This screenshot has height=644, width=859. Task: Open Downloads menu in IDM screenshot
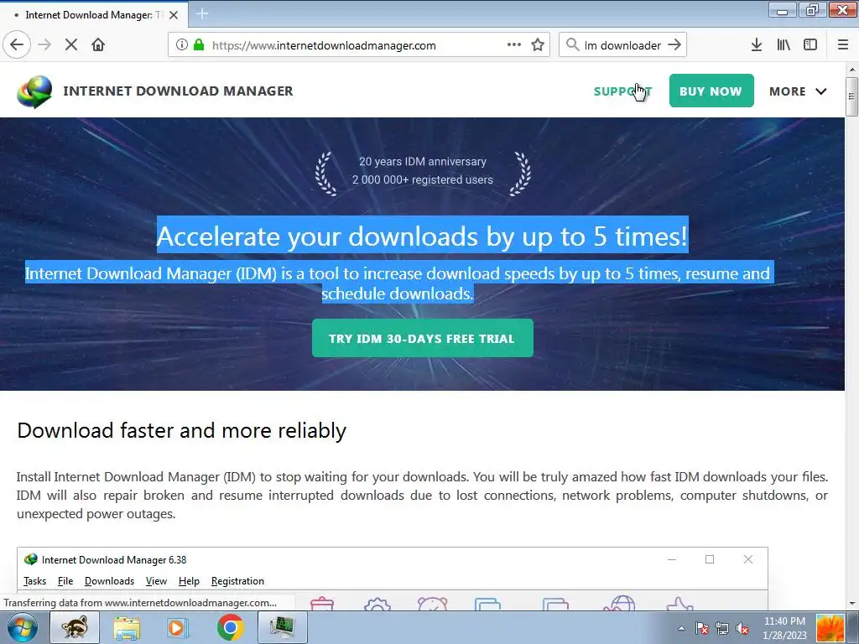pyautogui.click(x=109, y=581)
